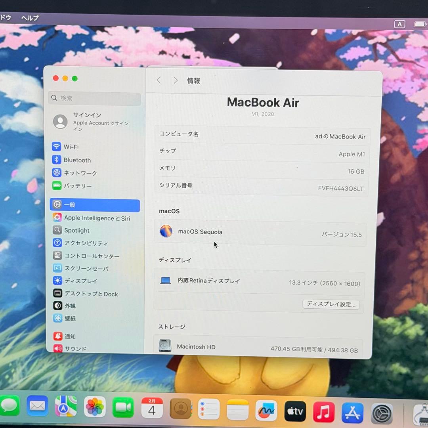This screenshot has width=428, height=428.
Task: Open バッテリー settings
Action: click(x=77, y=186)
